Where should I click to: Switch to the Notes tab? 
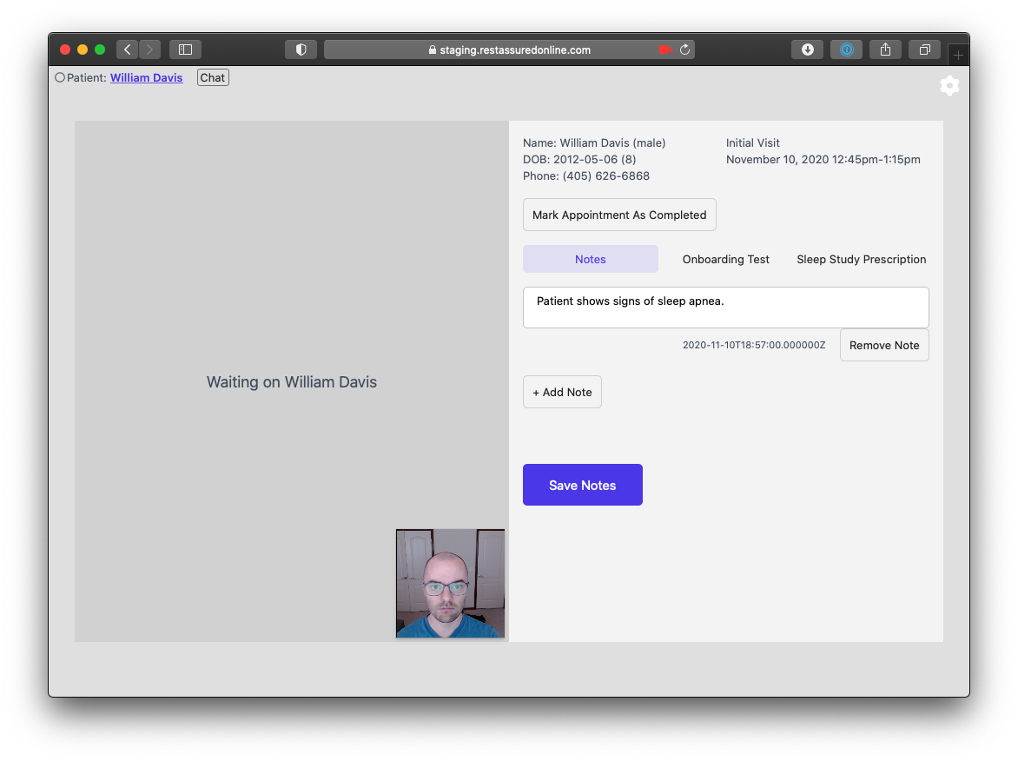[591, 259]
